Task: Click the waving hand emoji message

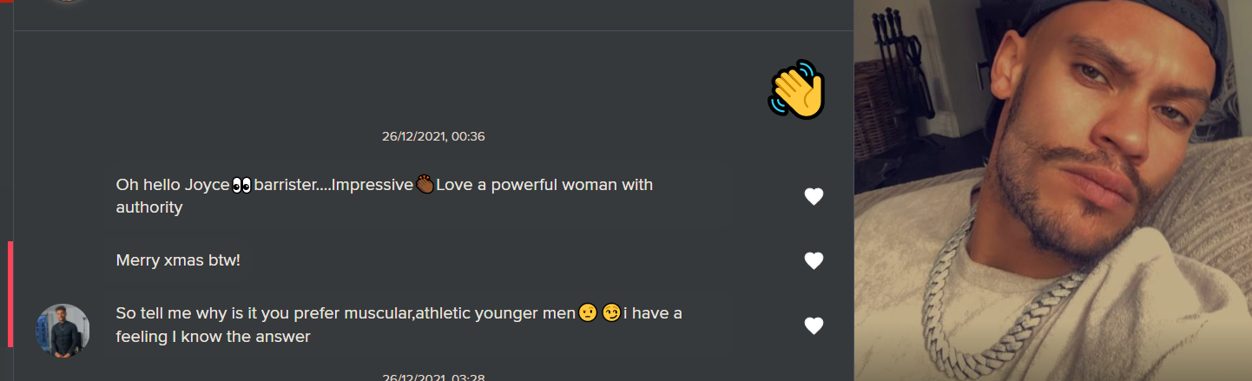Action: [x=796, y=89]
